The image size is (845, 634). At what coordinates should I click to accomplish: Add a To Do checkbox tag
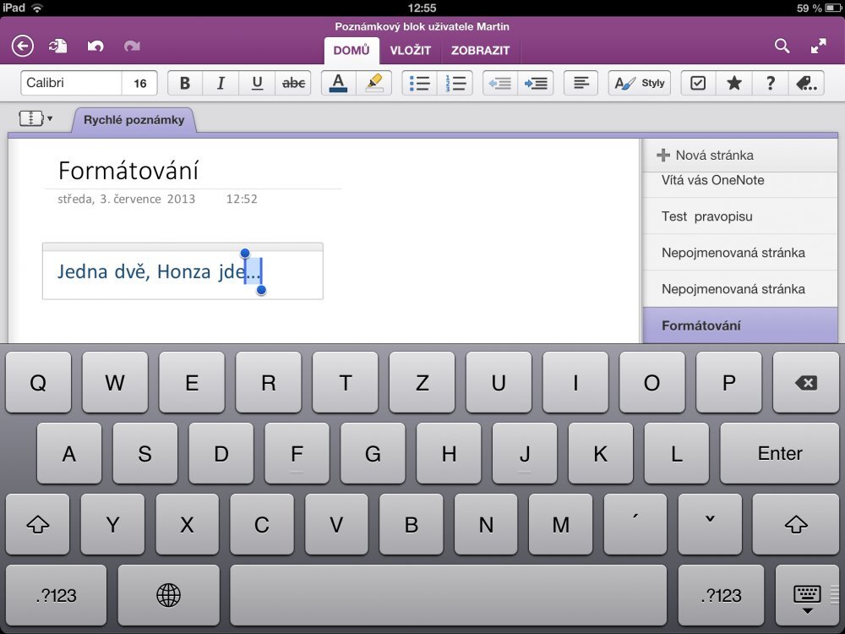697,82
